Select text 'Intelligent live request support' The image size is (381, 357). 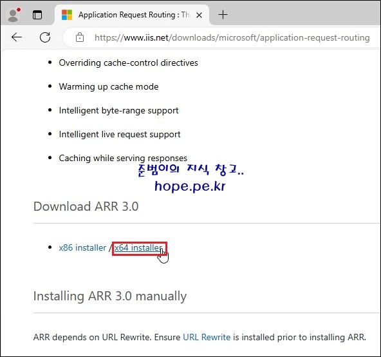(120, 134)
